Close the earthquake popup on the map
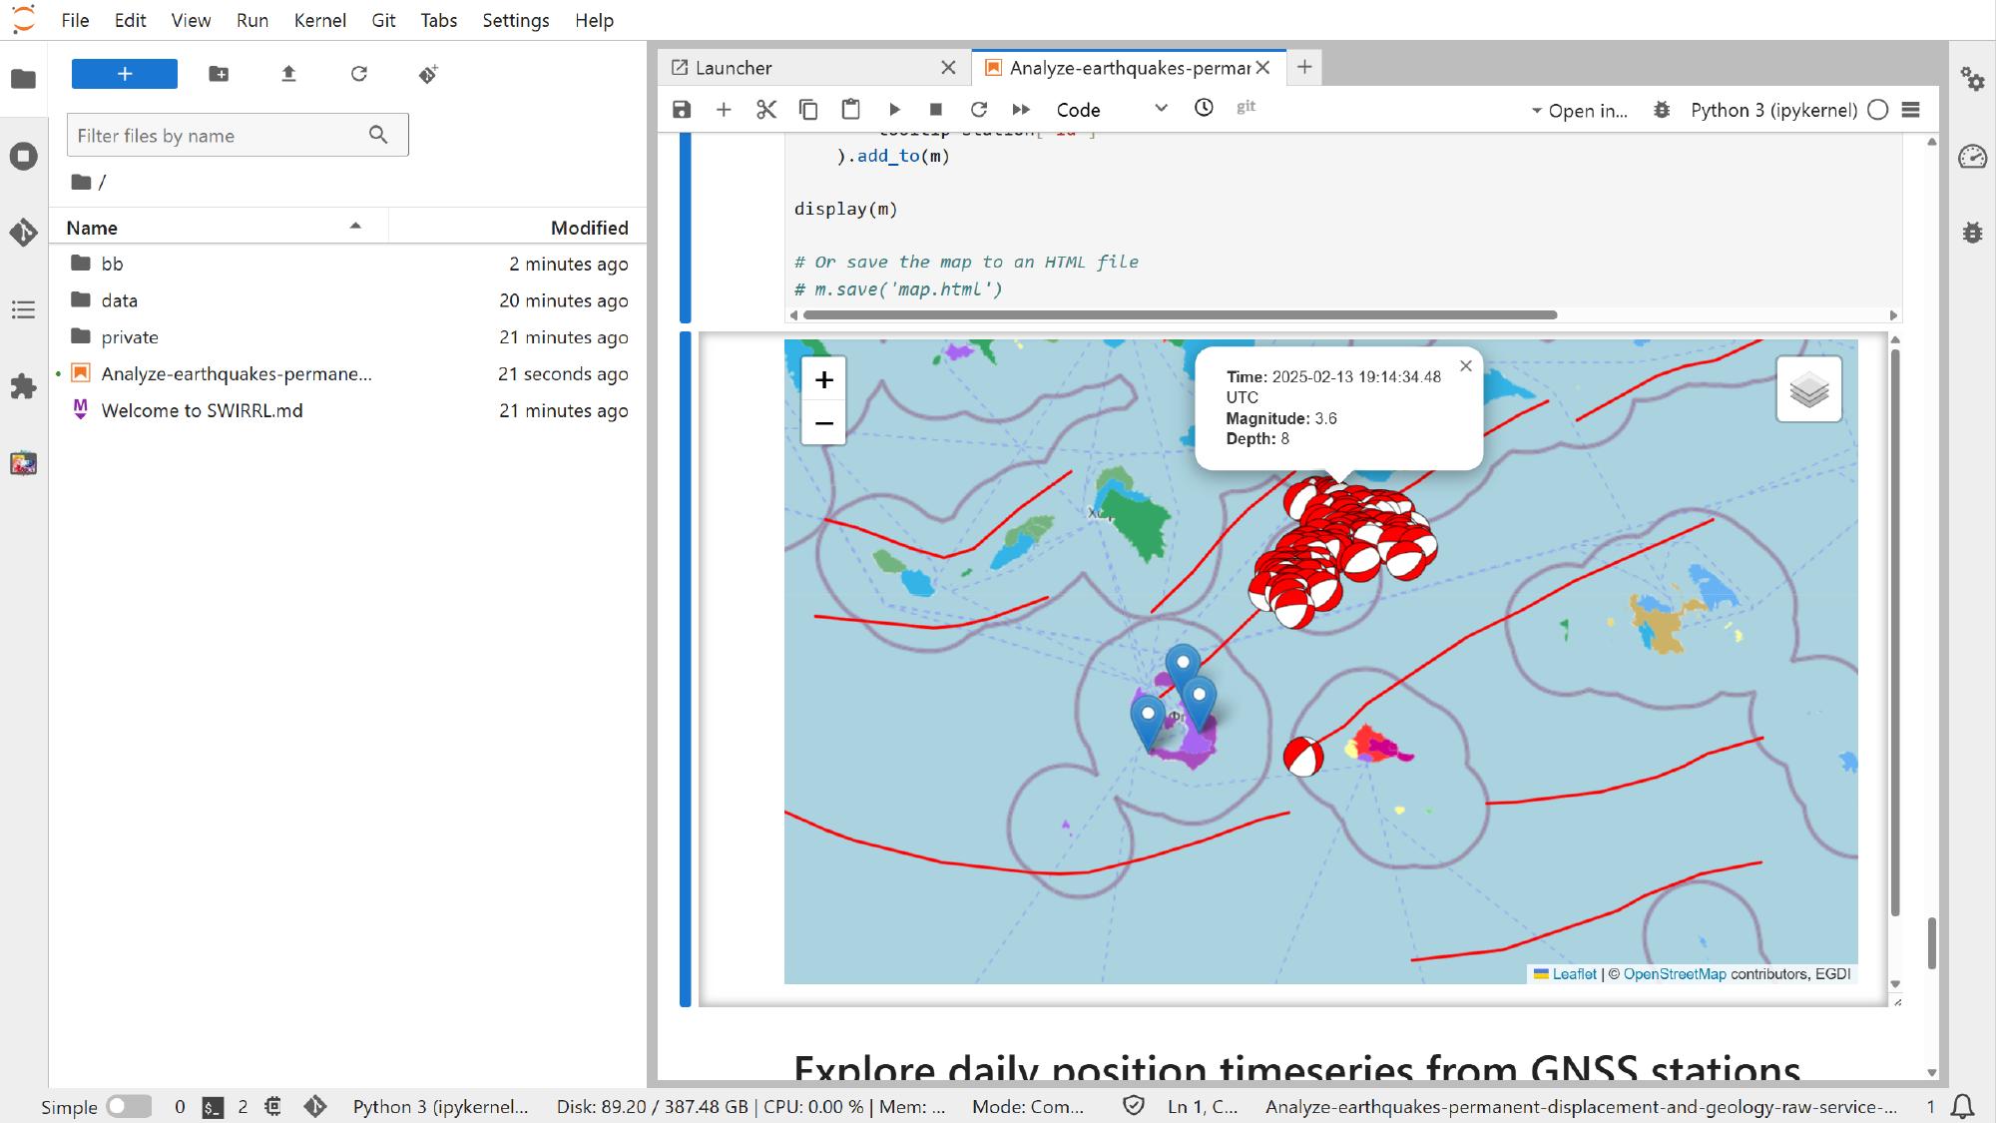Image resolution: width=1997 pixels, height=1123 pixels. click(1464, 366)
